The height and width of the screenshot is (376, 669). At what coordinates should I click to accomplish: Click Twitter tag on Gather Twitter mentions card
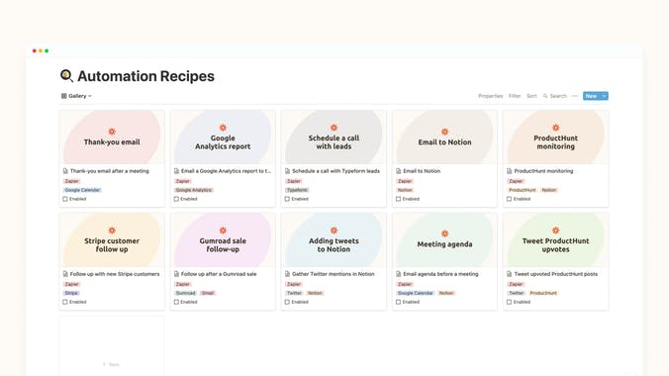coord(294,293)
